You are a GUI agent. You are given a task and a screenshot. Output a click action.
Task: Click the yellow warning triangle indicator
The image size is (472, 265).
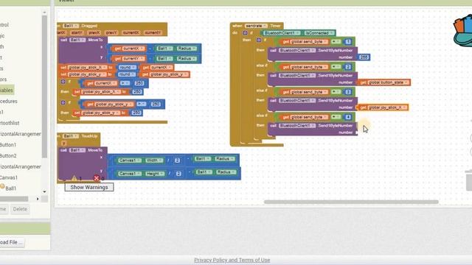pyautogui.click(x=74, y=178)
